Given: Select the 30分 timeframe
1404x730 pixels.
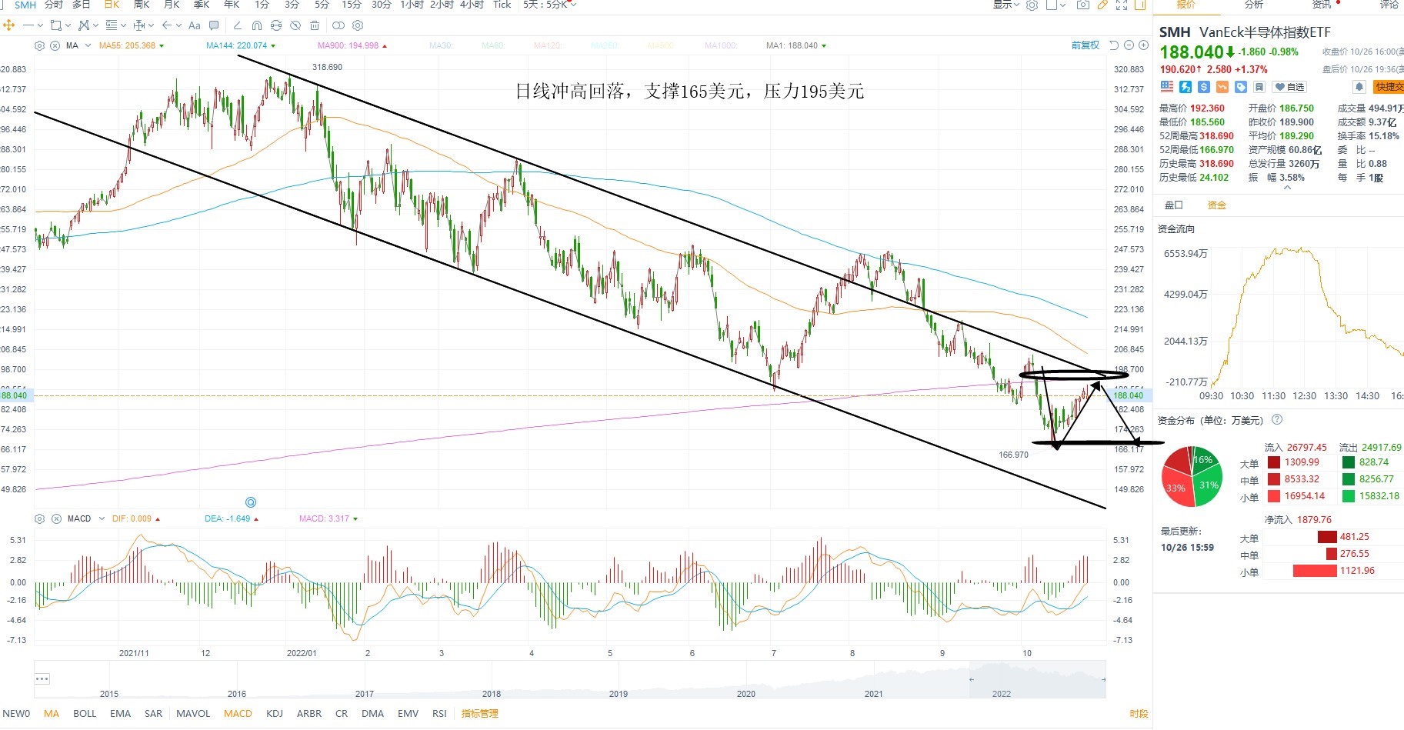Looking at the screenshot, I should [x=382, y=5].
